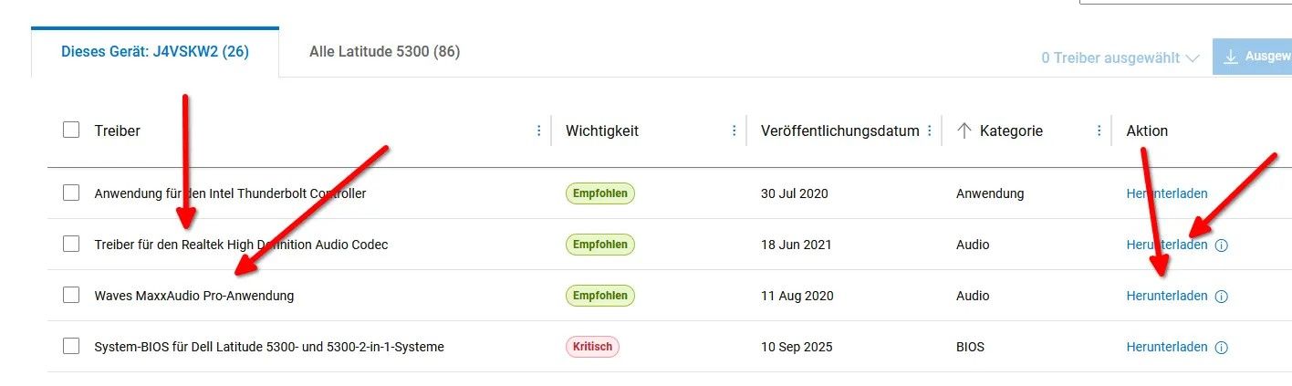Select the Waves MaxxAudio Pro-Anwendung checkbox

coord(71,296)
